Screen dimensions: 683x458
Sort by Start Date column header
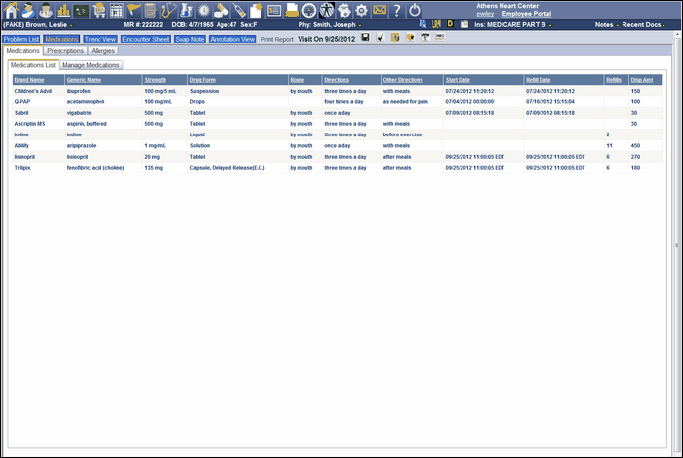pos(458,80)
